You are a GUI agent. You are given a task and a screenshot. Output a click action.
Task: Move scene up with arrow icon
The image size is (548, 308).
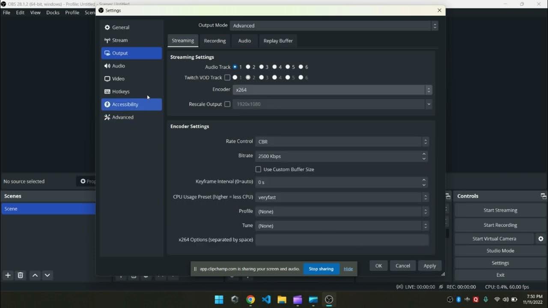35,275
